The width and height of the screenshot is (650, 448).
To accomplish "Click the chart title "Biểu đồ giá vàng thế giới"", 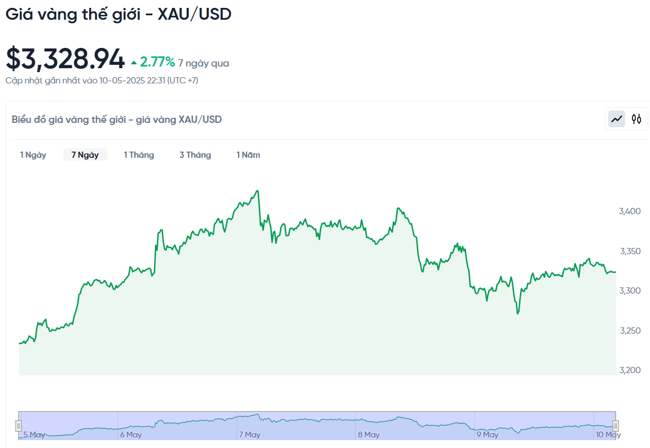I will pos(117,119).
